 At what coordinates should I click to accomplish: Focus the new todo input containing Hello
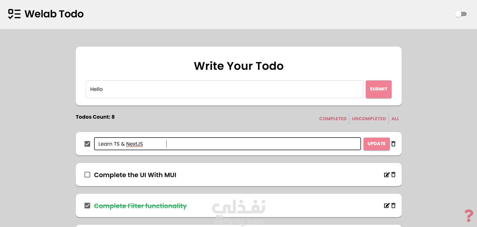point(224,89)
